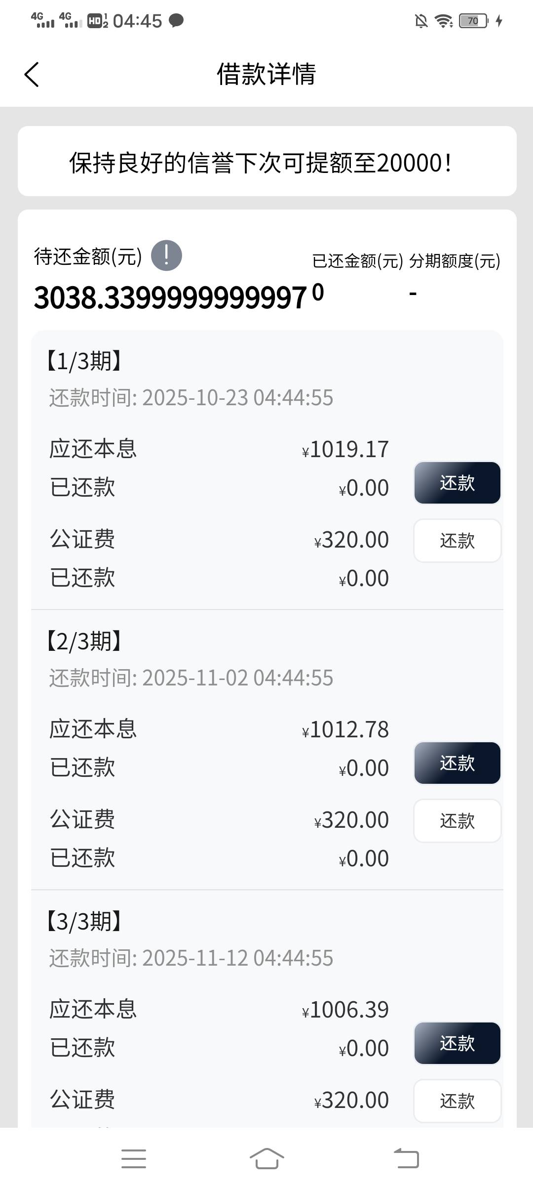Viewport: 533px width, 1190px height.
Task: Repay the 公证费 for period 3/3
Action: click(x=457, y=1101)
